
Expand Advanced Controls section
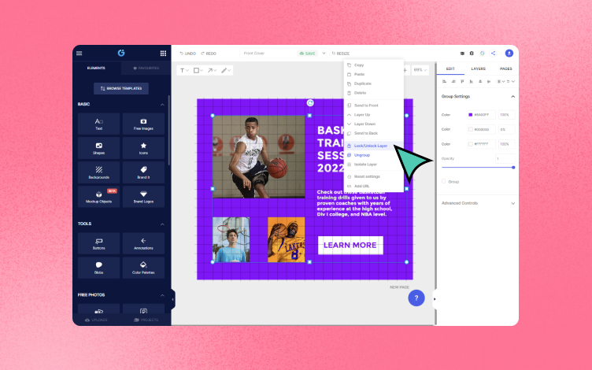512,203
